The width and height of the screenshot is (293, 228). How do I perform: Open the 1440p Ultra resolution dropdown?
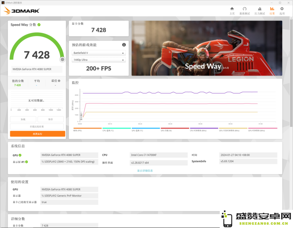tap(99, 60)
